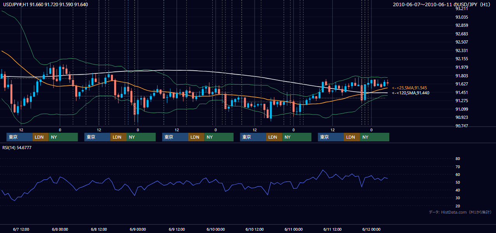Image resolution: width=496 pixels, height=233 pixels.
Task: Click the 93.211 price axis label
Action: [461, 9]
